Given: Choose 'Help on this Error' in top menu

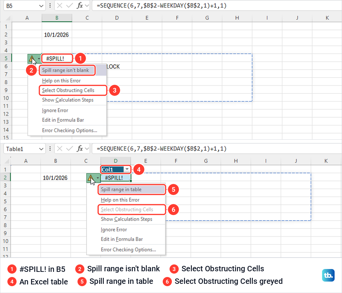Looking at the screenshot, I should click(67, 81).
